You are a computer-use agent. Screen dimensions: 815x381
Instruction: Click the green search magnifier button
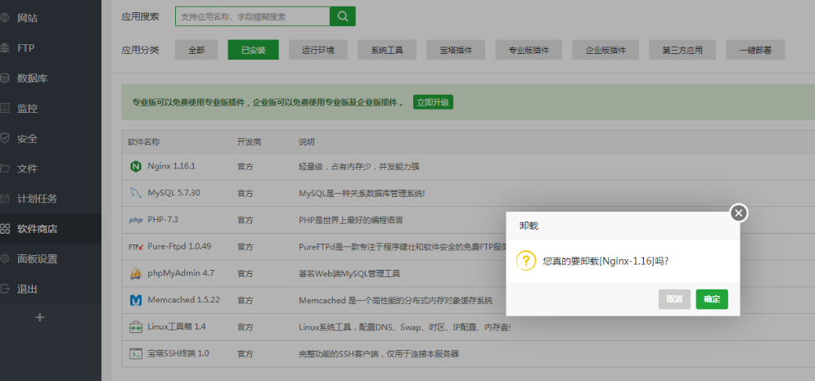pyautogui.click(x=343, y=16)
